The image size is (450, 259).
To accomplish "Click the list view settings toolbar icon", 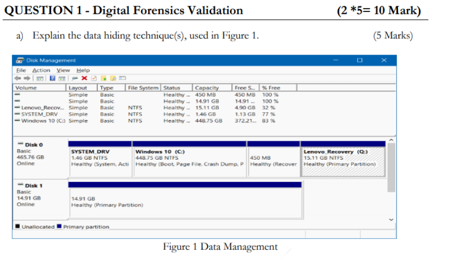I will (x=123, y=78).
